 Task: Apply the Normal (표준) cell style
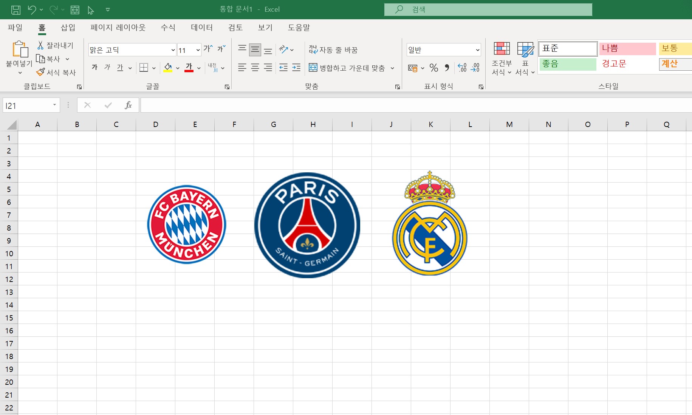[x=568, y=49]
